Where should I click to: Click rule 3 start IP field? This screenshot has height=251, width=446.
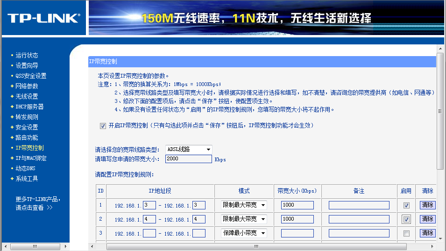click(149, 233)
